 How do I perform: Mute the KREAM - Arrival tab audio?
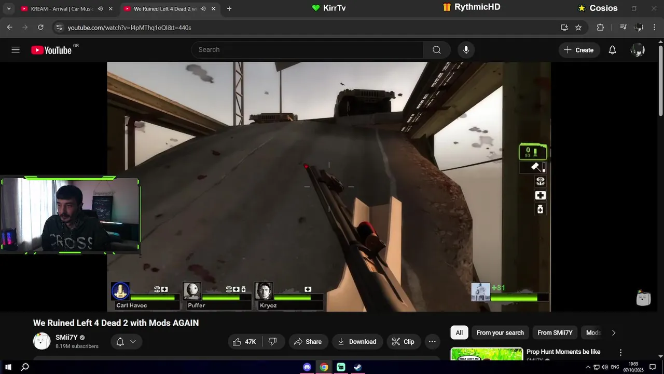pyautogui.click(x=100, y=9)
